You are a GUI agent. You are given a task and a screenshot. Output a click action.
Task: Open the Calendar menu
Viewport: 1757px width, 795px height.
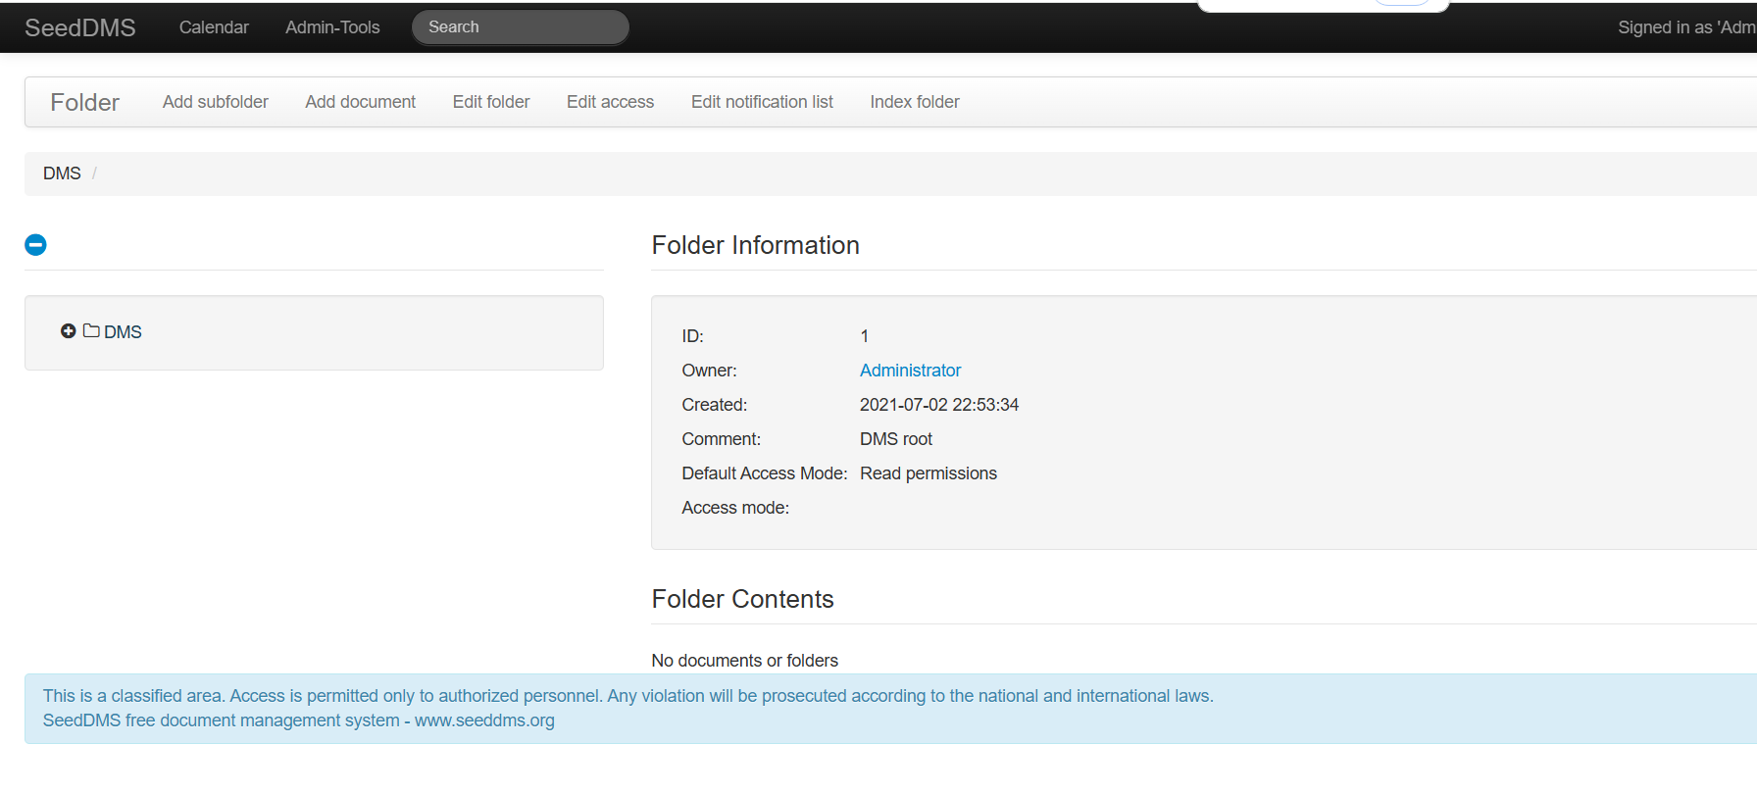pyautogui.click(x=214, y=27)
